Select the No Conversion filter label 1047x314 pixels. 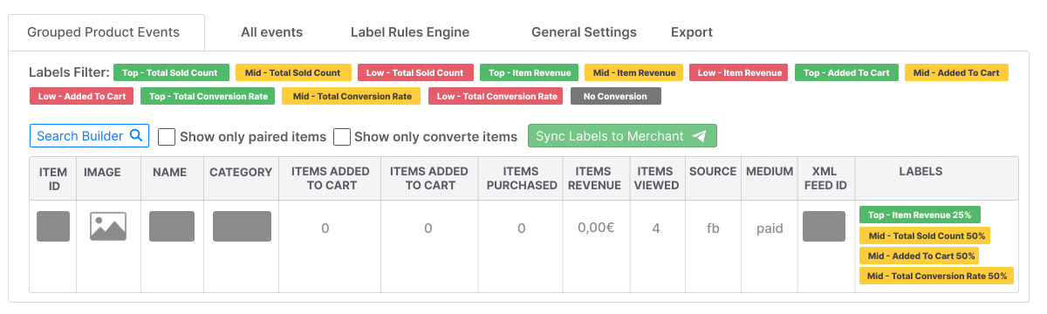click(x=616, y=97)
